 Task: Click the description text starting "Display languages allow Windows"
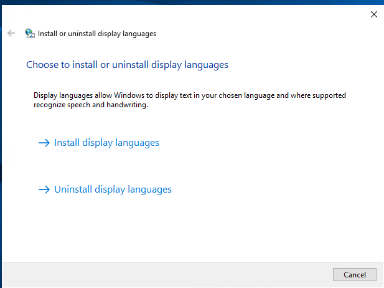tap(190, 100)
